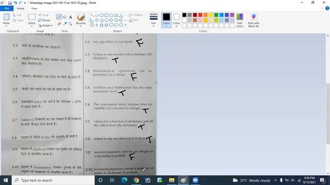Choose the Right arrow shape
The width and height of the screenshot is (330, 185).
point(111,21)
